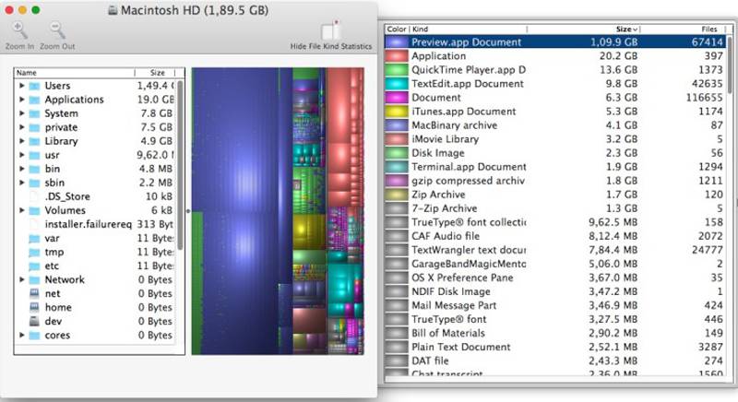Click the iTunes.app Document yellow color swatch
This screenshot has height=402, width=738.
tap(397, 112)
